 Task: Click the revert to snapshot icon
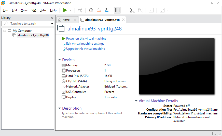pos(99,10)
